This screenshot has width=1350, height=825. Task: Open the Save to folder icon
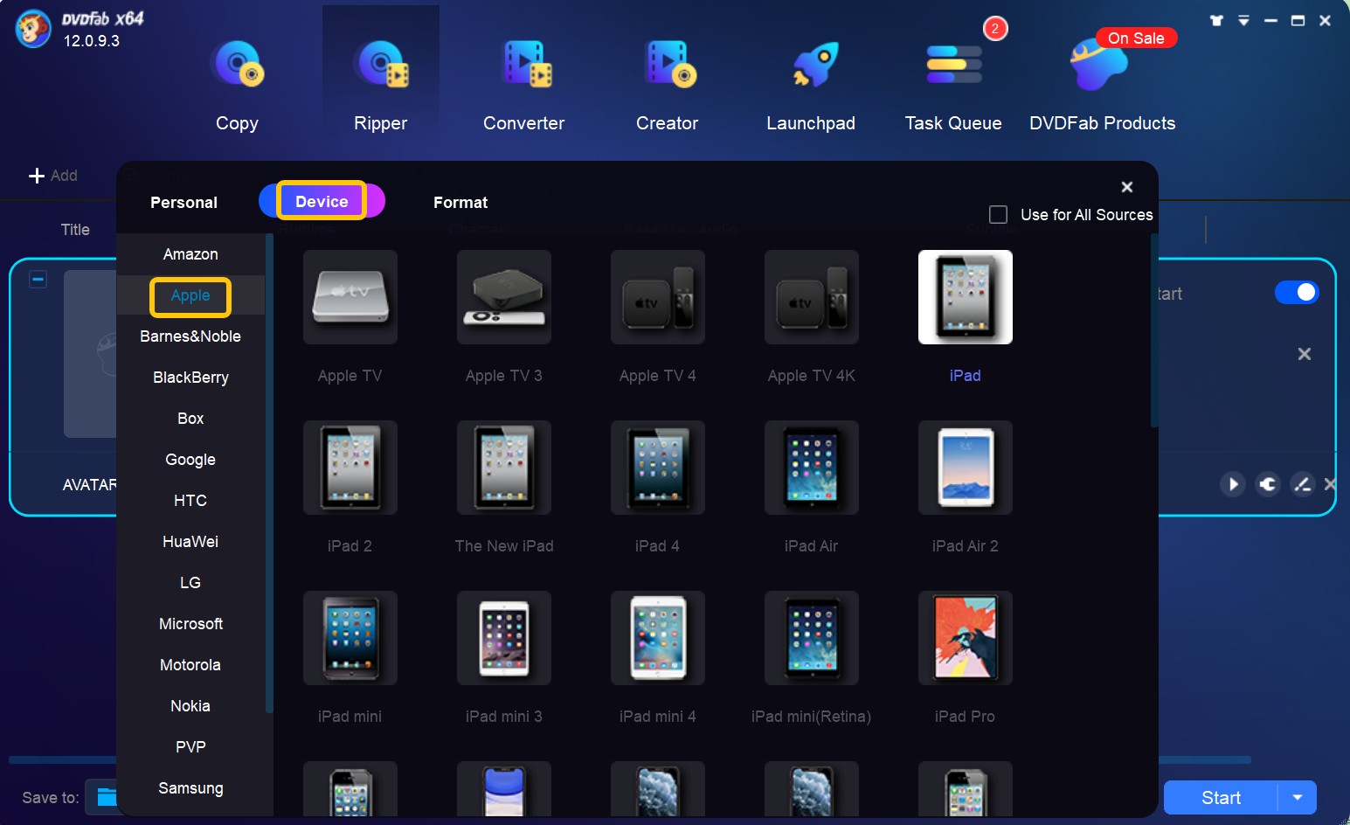coord(107,797)
